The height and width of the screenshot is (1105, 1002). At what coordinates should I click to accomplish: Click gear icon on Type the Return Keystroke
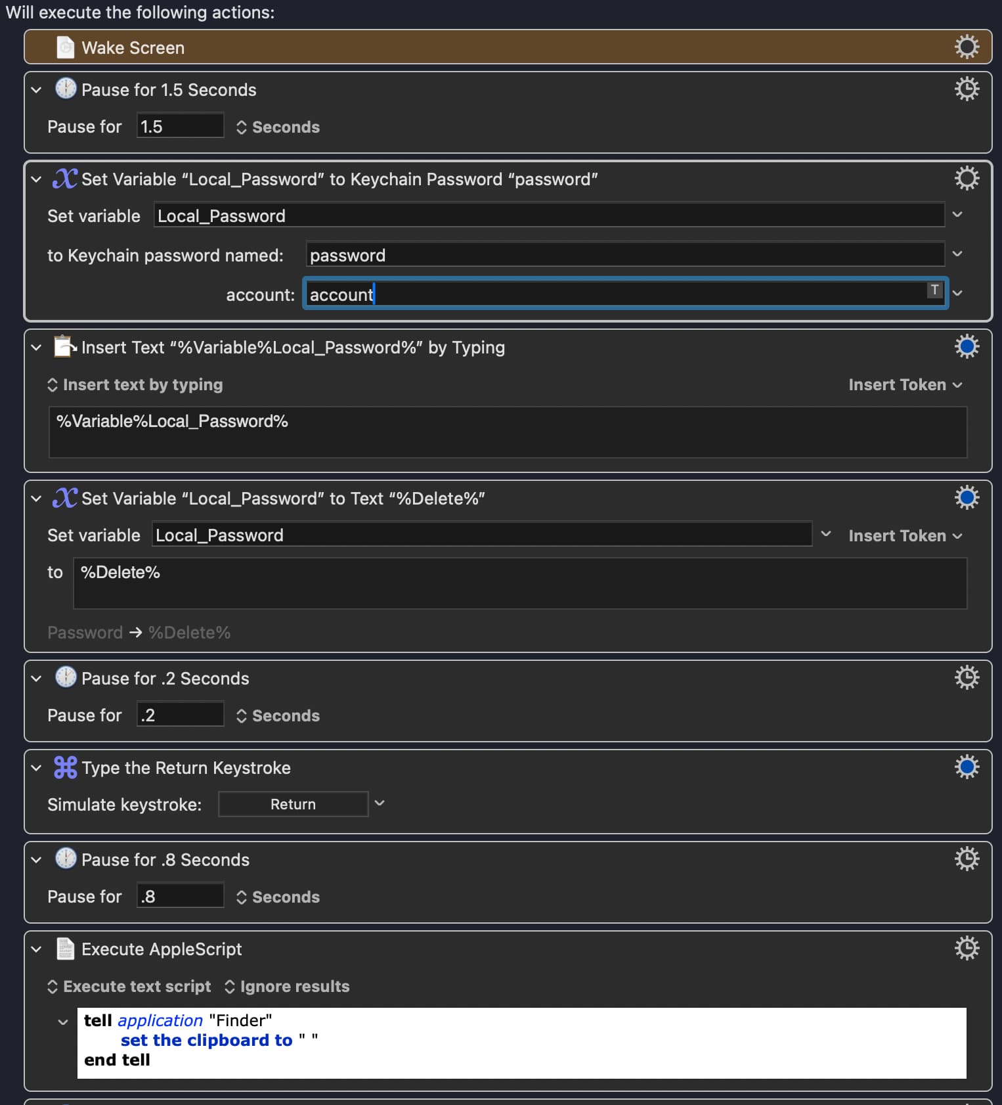966,767
